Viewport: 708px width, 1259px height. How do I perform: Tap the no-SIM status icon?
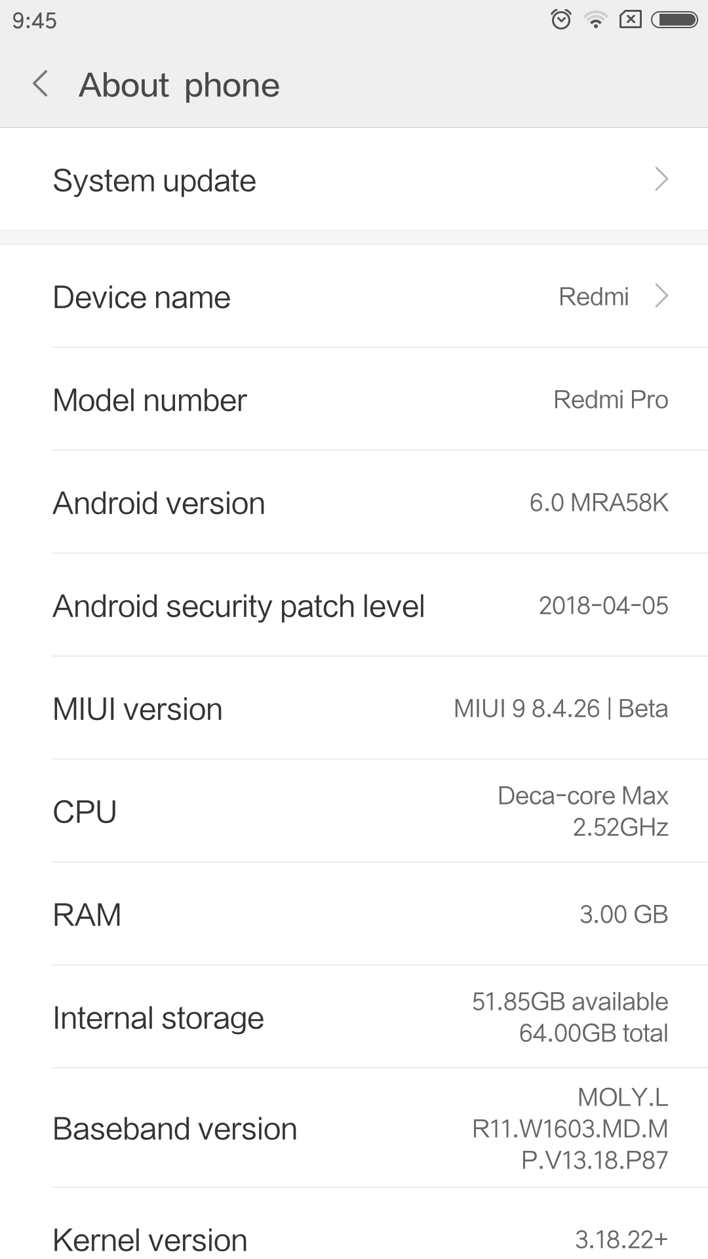630,20
